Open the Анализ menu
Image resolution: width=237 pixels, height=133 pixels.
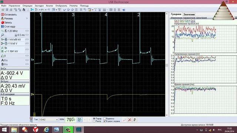(49, 6)
